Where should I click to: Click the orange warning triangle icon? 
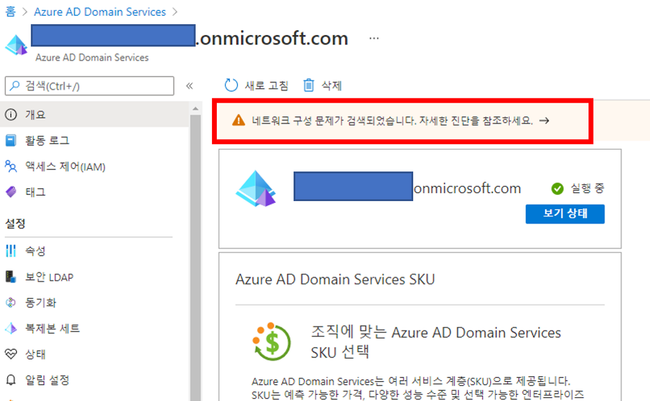pyautogui.click(x=239, y=121)
